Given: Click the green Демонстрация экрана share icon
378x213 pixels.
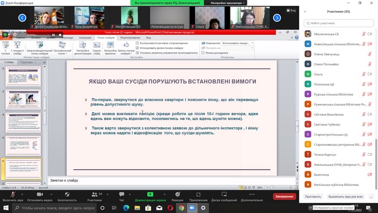Looking at the screenshot, I should click(150, 195).
